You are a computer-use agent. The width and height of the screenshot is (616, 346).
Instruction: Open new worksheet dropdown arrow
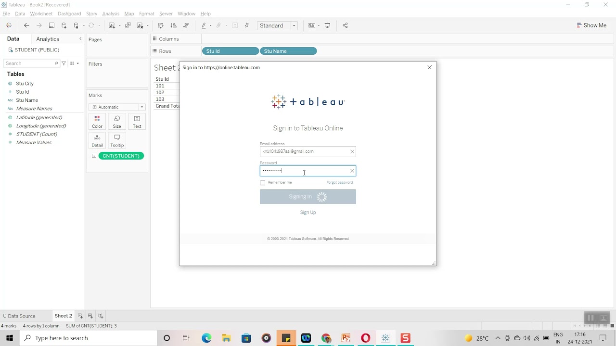coord(119,25)
